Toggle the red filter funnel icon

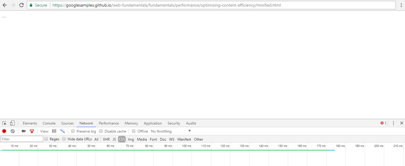32,131
